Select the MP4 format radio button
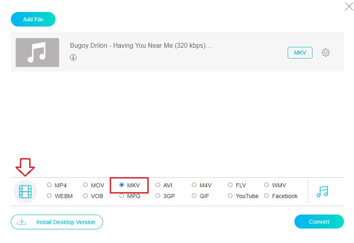354x243 pixels. pyautogui.click(x=50, y=185)
